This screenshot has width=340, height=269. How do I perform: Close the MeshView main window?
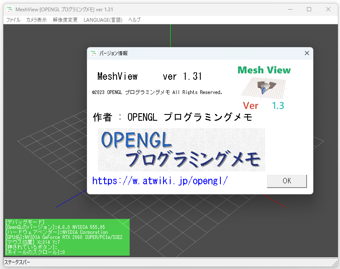tap(328, 9)
